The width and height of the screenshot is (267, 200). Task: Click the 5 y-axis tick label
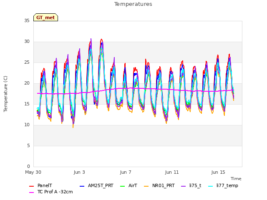[x=28, y=145]
